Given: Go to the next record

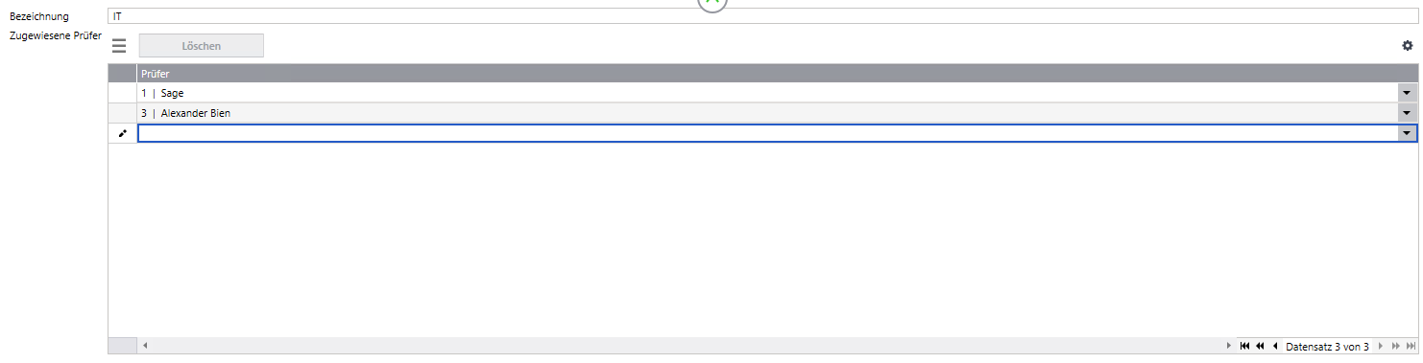Looking at the screenshot, I should point(1381,346).
